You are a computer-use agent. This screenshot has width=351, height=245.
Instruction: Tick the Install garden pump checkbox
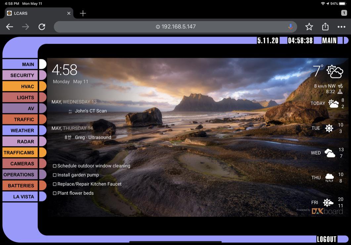(x=55, y=175)
